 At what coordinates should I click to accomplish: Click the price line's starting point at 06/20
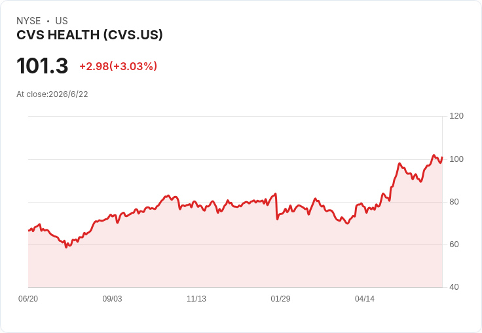coord(29,230)
